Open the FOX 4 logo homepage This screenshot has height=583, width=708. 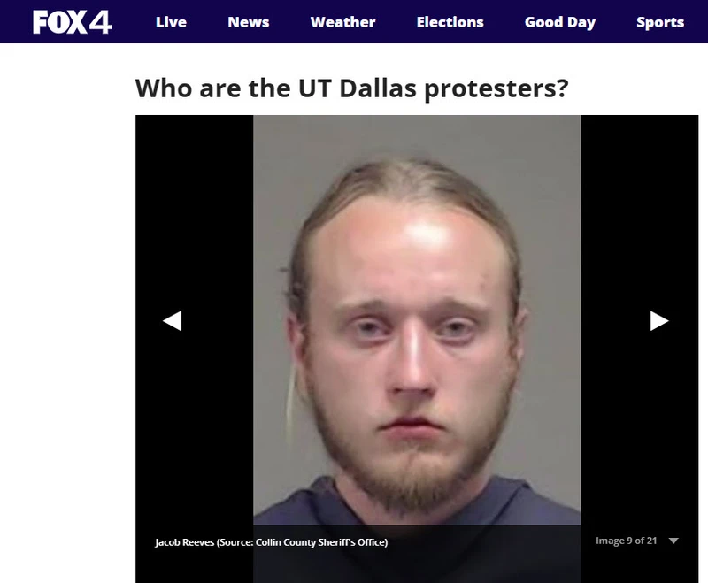(x=72, y=21)
